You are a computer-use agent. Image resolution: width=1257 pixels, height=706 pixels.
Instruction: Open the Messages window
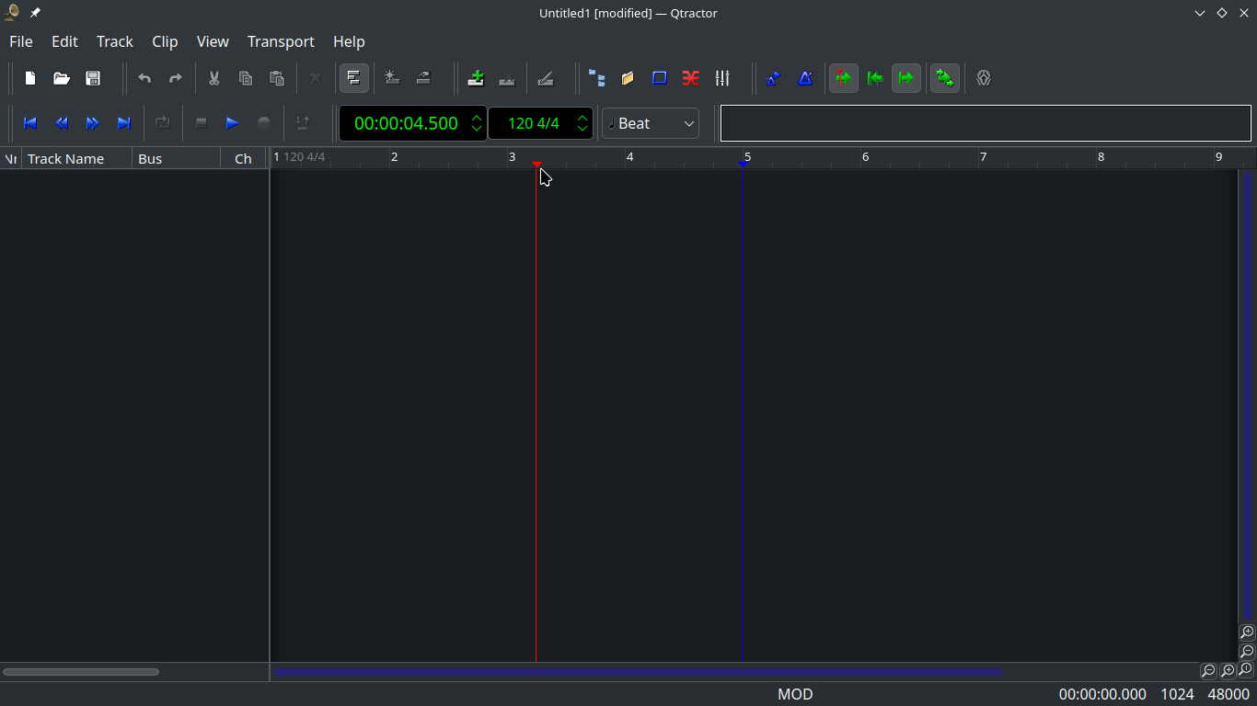click(628, 78)
